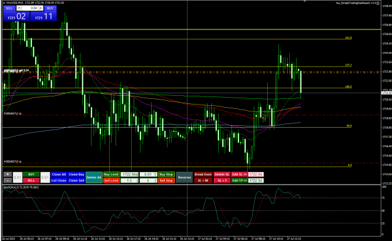Click the Close Sell button
The width and height of the screenshot is (392, 241).
(x=77, y=180)
